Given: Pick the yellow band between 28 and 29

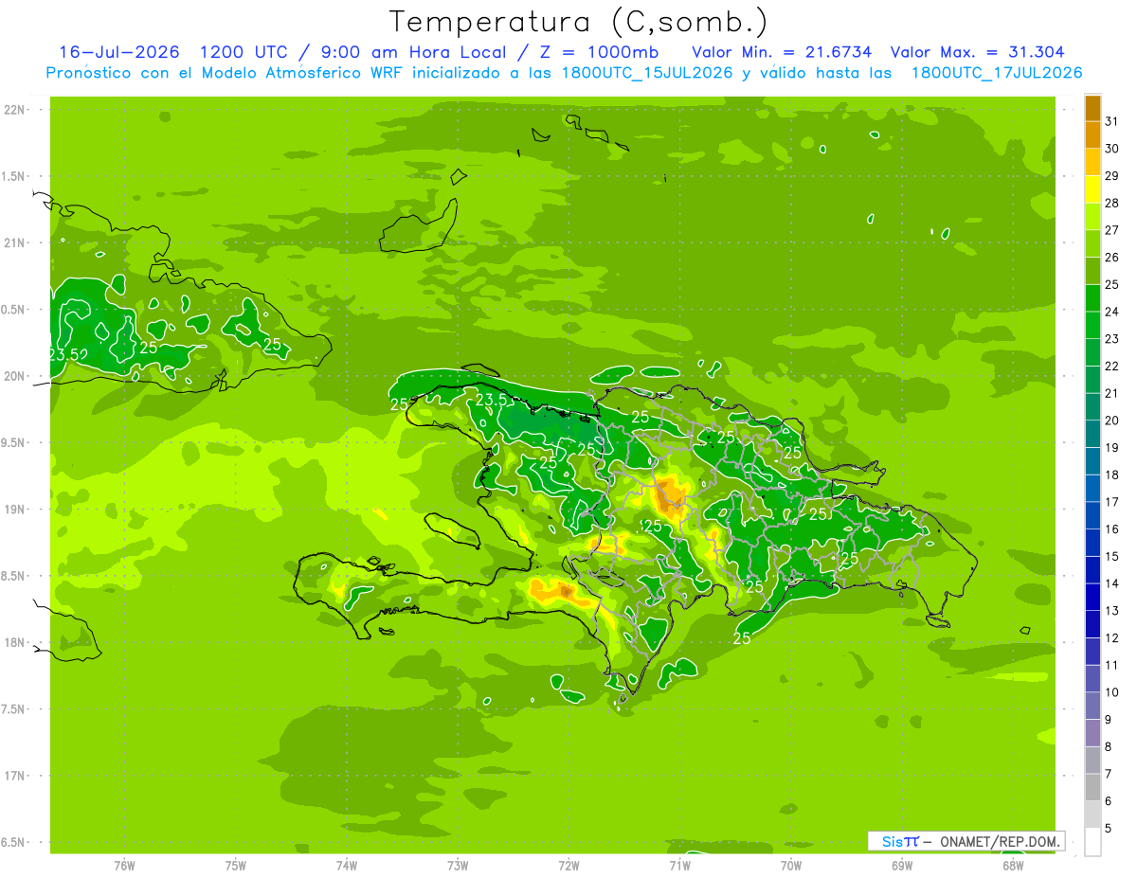Looking at the screenshot, I should (x=1092, y=189).
